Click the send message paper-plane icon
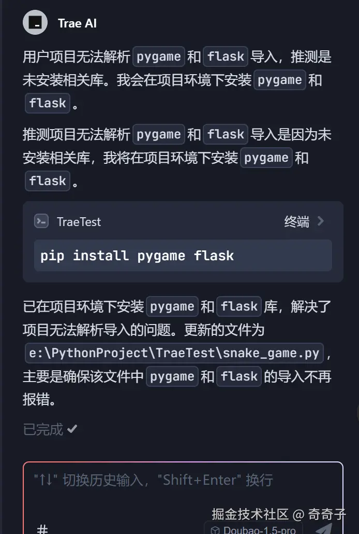 pos(324,529)
